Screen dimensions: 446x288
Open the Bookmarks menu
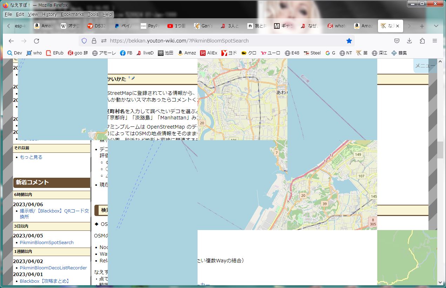point(72,14)
